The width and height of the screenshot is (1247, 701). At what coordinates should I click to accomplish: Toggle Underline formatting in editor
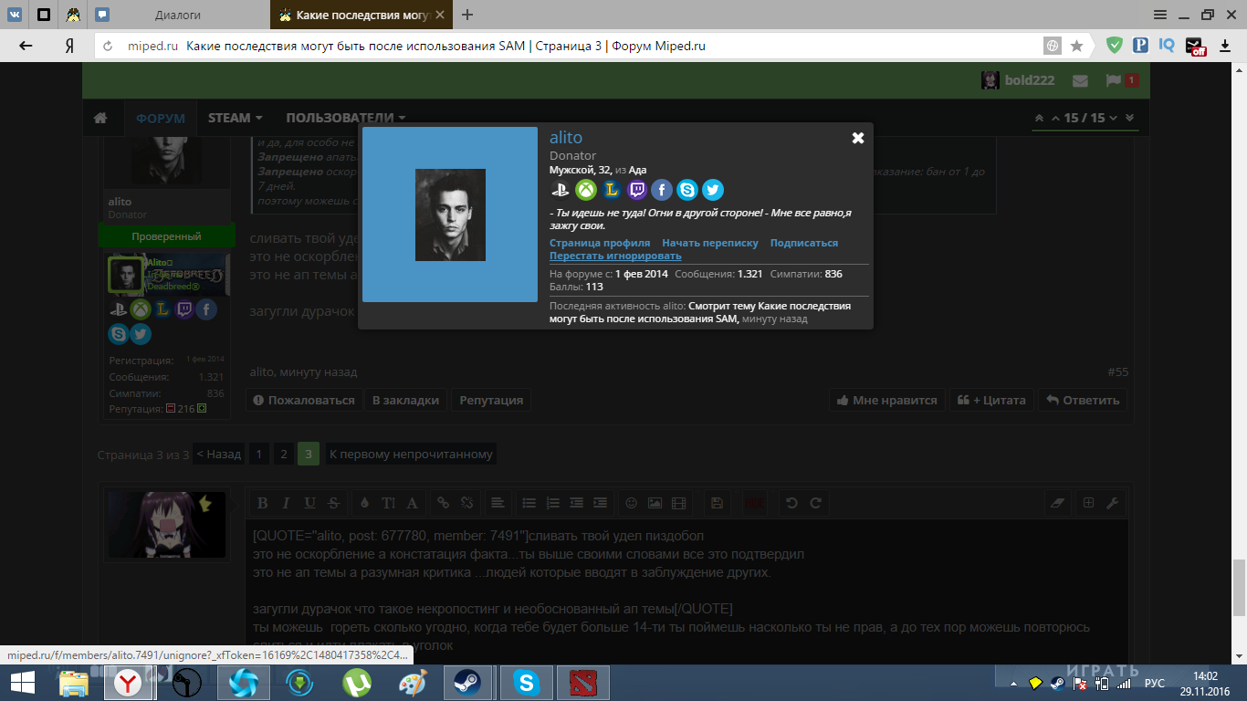[x=310, y=503]
